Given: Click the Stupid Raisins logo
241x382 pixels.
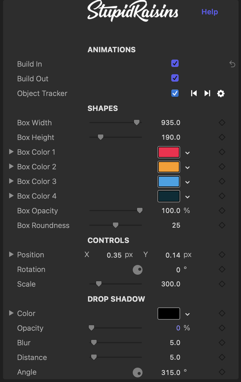Looking at the screenshot, I should click(133, 12).
